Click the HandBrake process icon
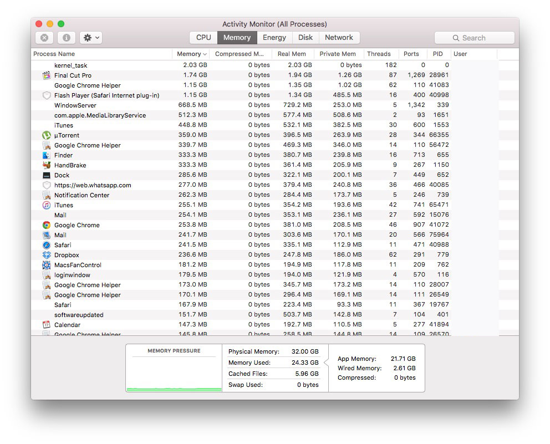 click(x=47, y=165)
